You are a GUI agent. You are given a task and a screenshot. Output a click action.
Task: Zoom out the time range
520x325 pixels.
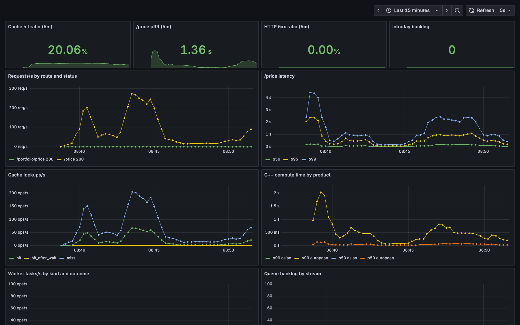point(457,10)
